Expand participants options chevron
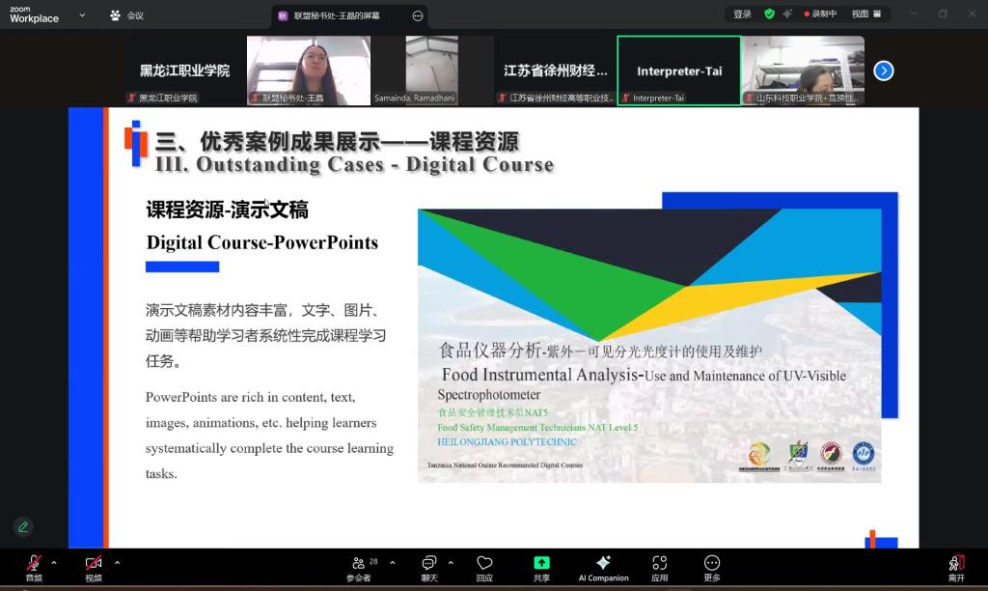The image size is (988, 591). pos(392,562)
